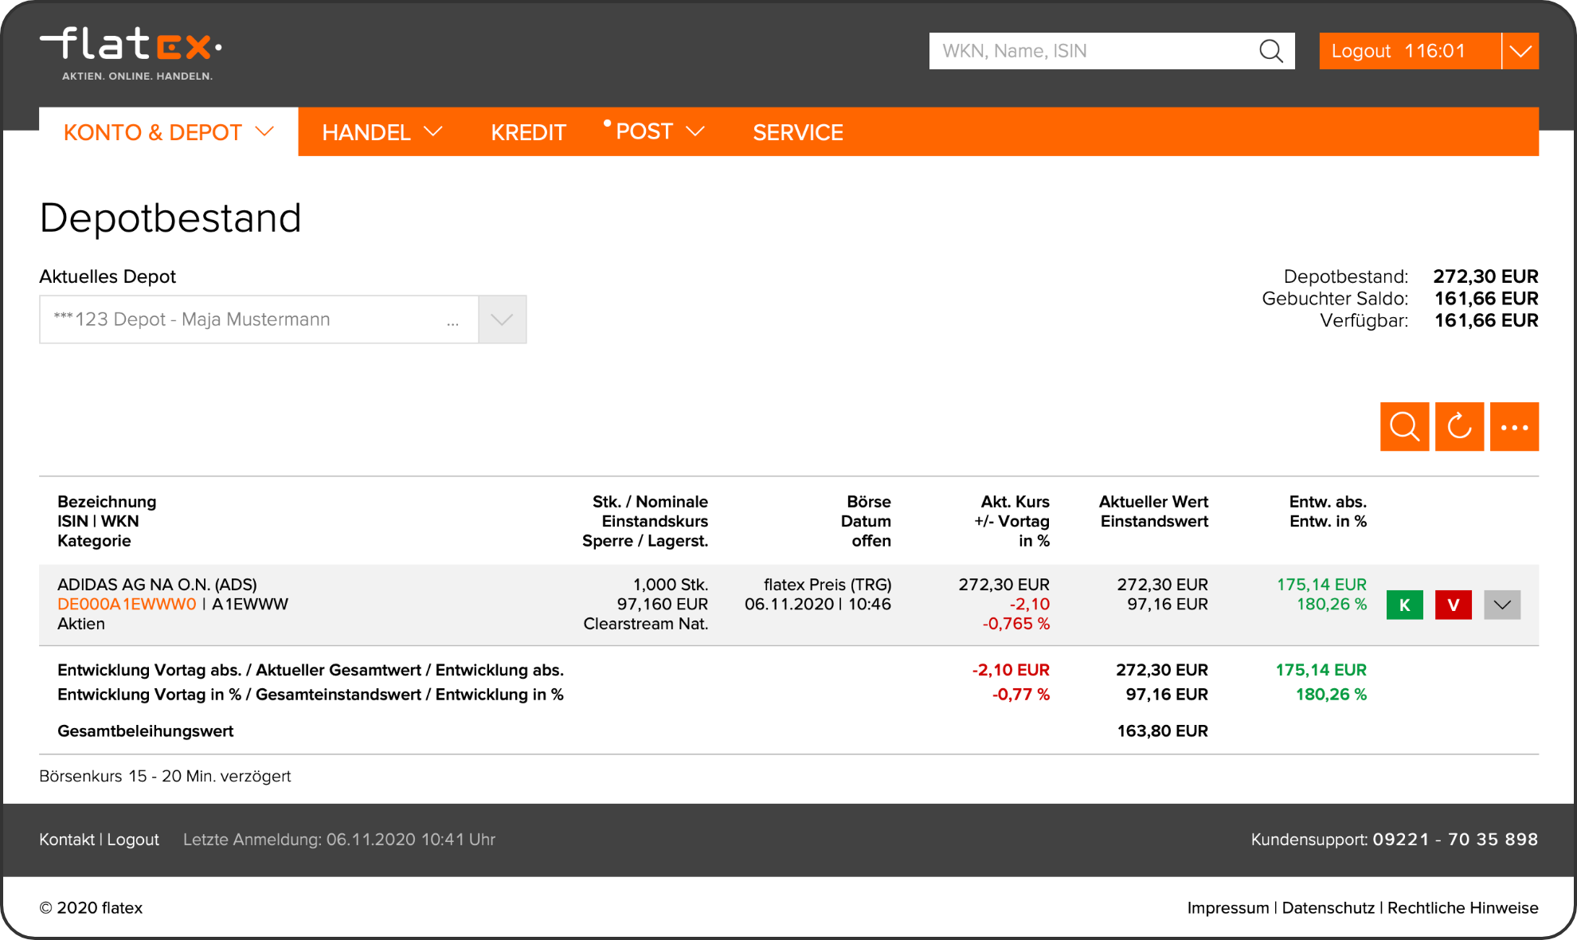Click the magnifier icon in search field
1577x940 pixels.
(x=1271, y=51)
